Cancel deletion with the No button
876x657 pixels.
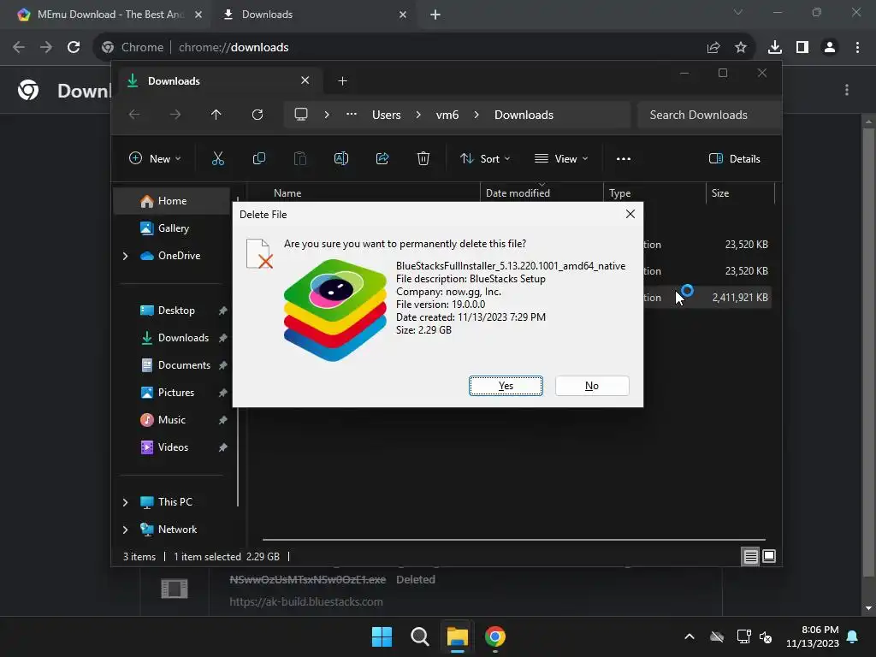click(592, 386)
